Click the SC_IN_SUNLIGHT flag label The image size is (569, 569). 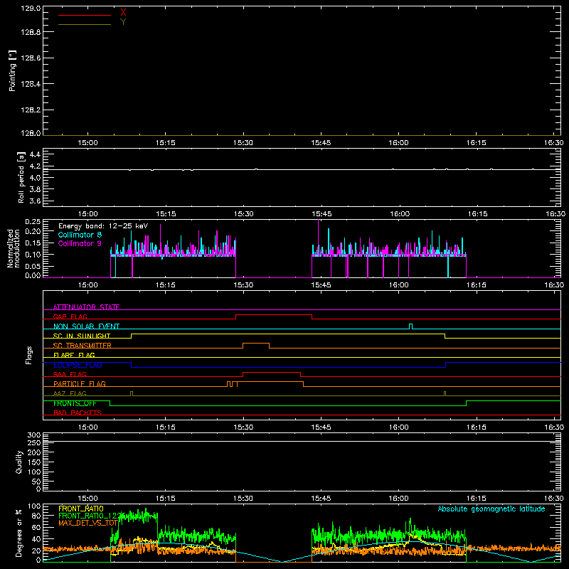(x=82, y=336)
